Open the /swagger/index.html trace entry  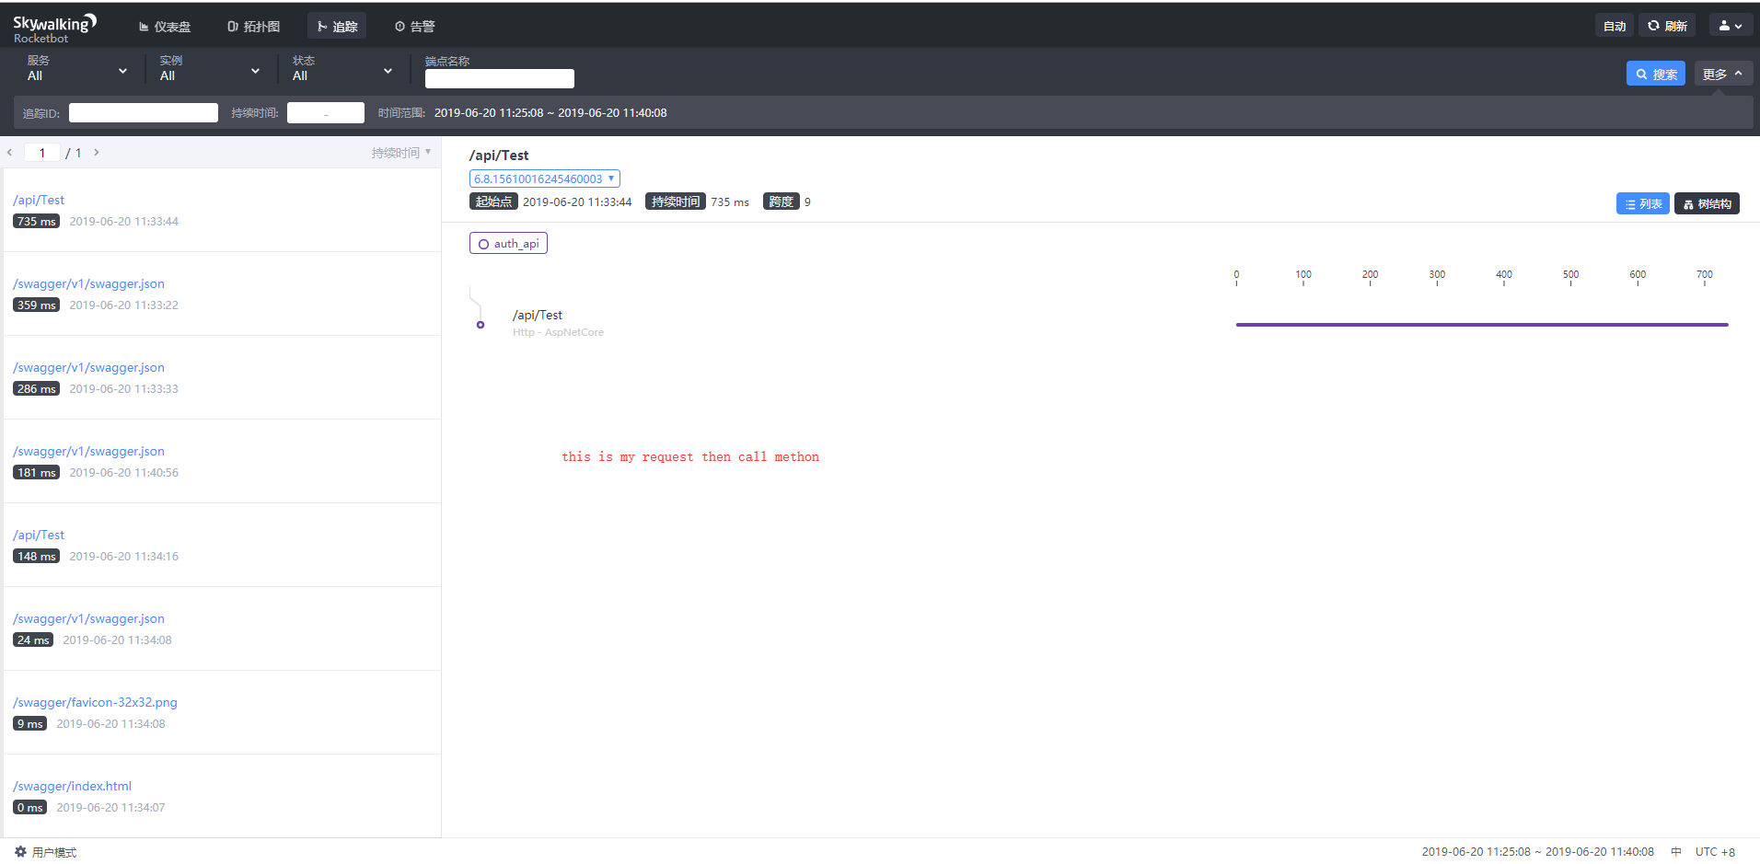pyautogui.click(x=72, y=786)
